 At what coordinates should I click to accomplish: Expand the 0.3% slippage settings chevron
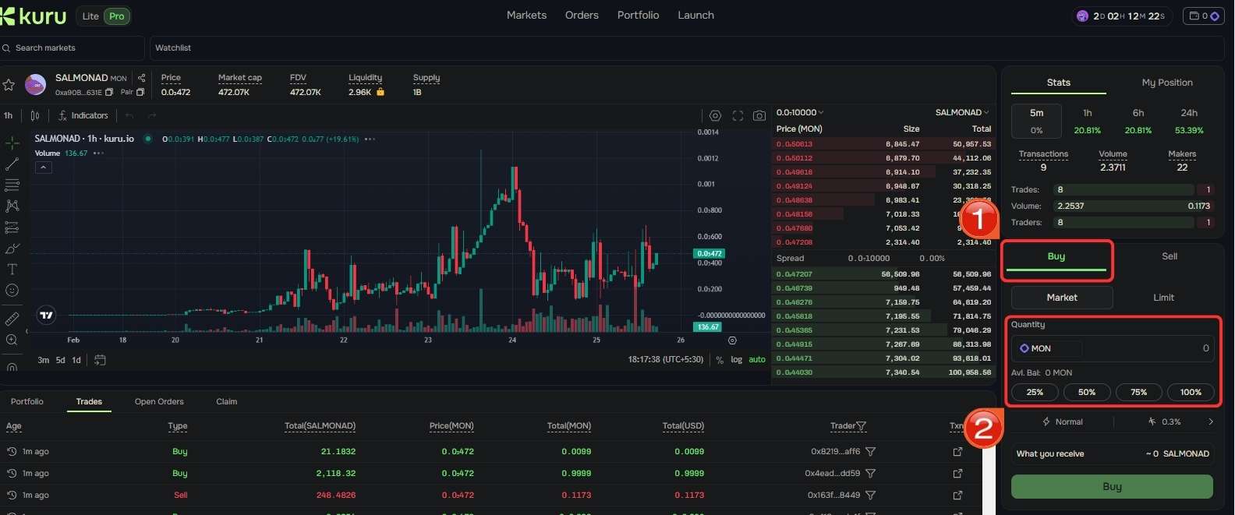[x=1210, y=422]
